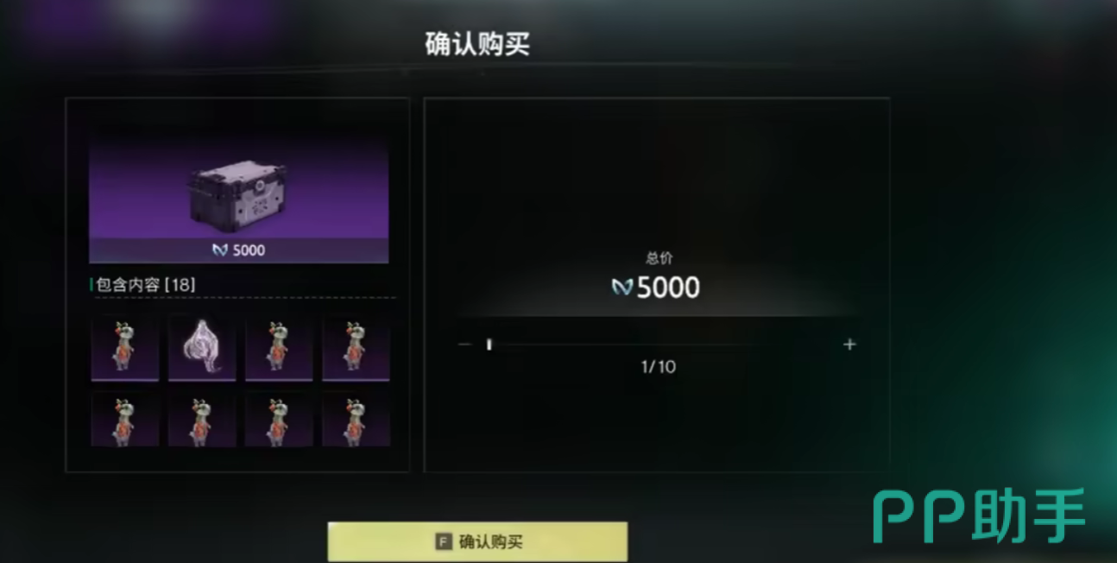The height and width of the screenshot is (563, 1117).
Task: Click the middle of the quantity slider track
Action: click(657, 345)
